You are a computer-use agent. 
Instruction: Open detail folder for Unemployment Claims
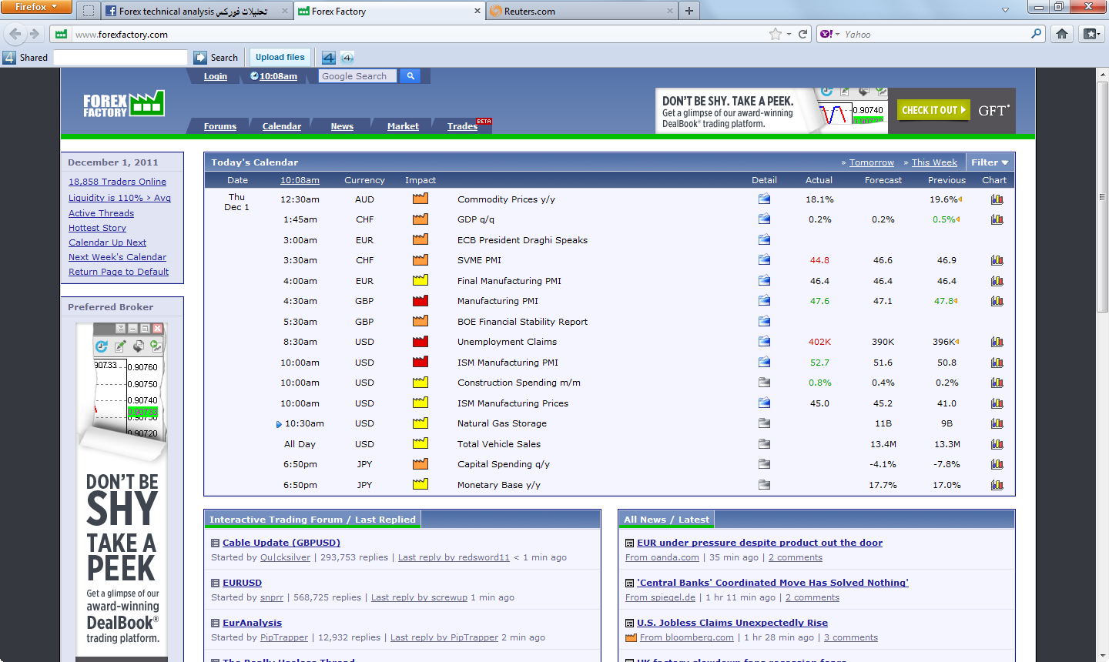click(x=764, y=342)
